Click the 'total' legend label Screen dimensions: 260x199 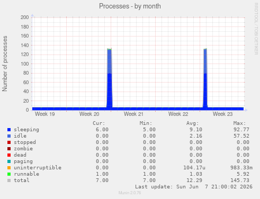click(x=22, y=180)
